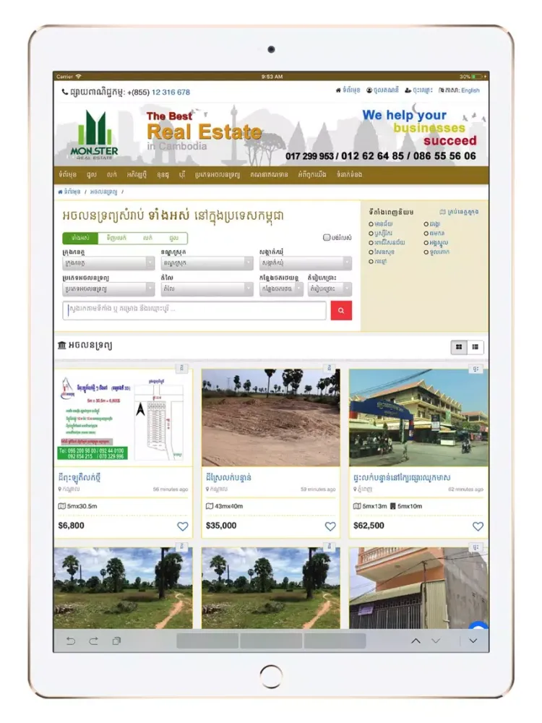Open Borey (បុរី) in brown navbar
This screenshot has width=542, height=723.
click(182, 175)
